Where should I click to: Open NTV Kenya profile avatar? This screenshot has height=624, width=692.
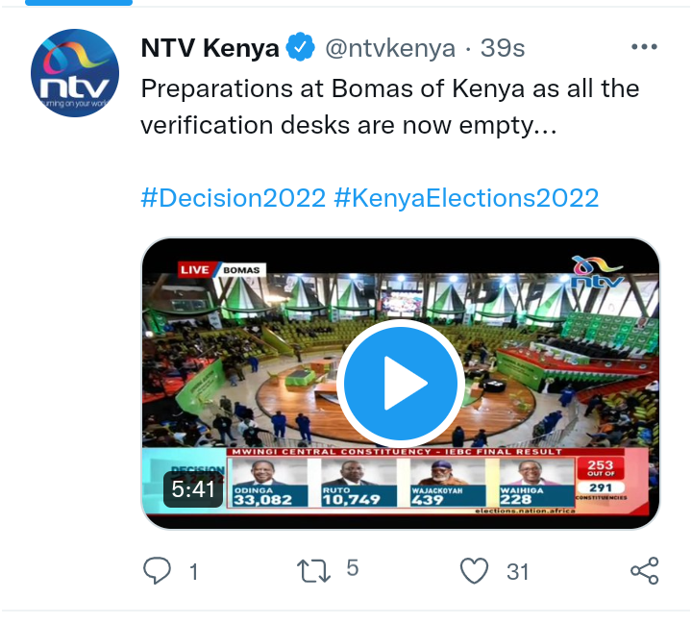point(75,73)
